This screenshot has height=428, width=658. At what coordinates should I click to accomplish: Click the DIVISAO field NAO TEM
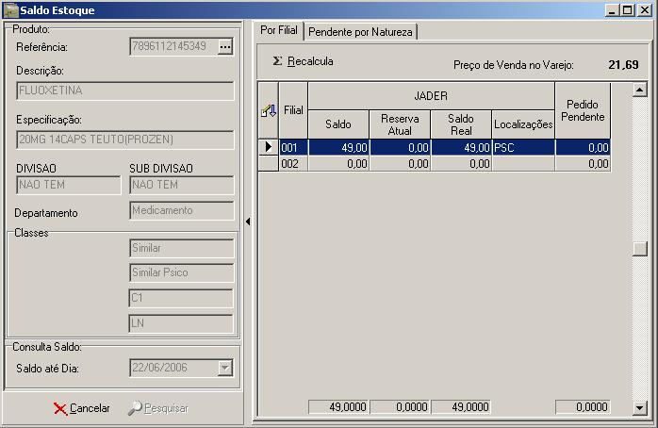69,185
